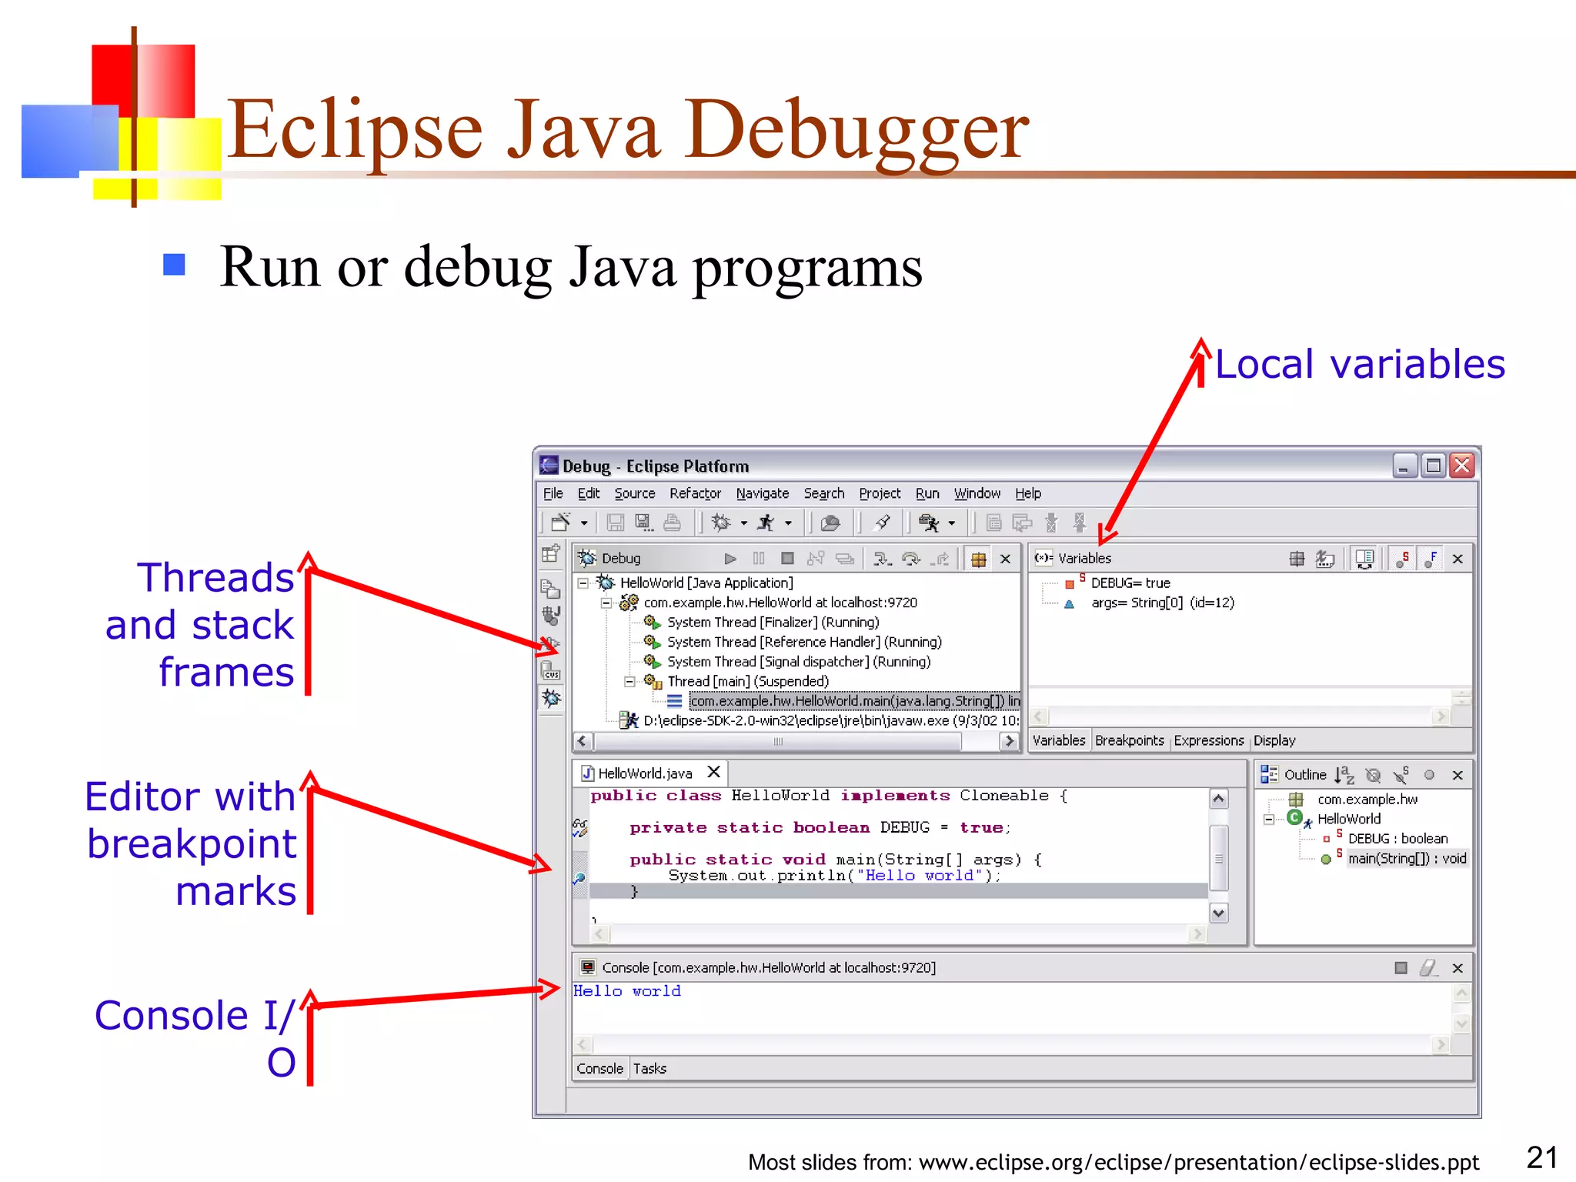Switch to Debug perspective via sidebar bug icon
Image resolution: width=1576 pixels, height=1182 pixels.
pyautogui.click(x=551, y=698)
